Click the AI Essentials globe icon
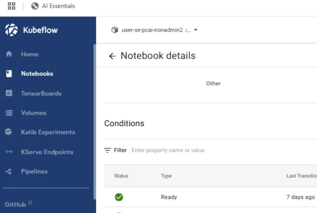The image size is (317, 213). (x=35, y=6)
